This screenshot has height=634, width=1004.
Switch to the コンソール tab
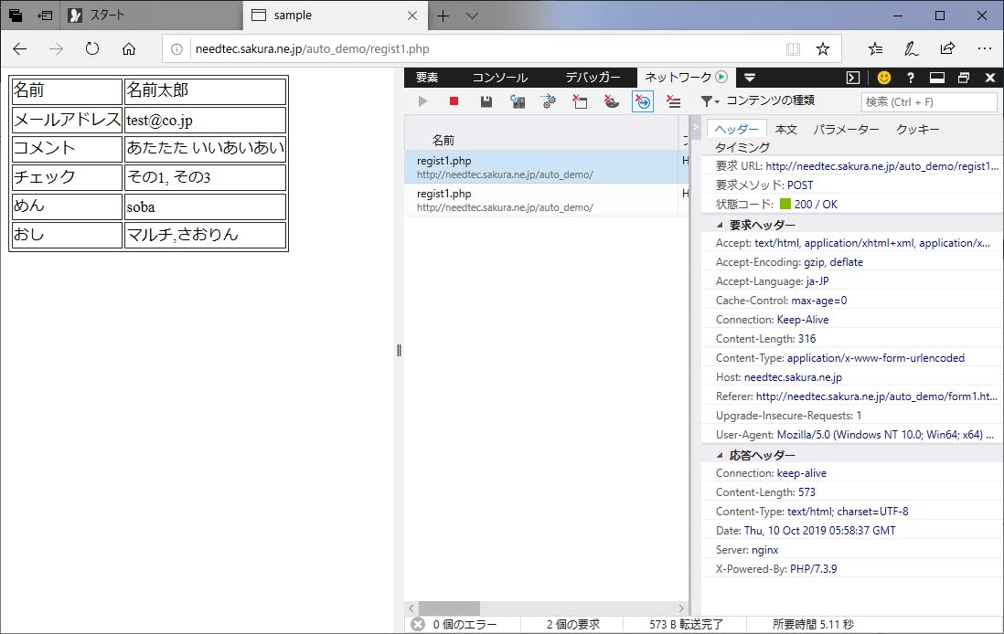pos(499,78)
